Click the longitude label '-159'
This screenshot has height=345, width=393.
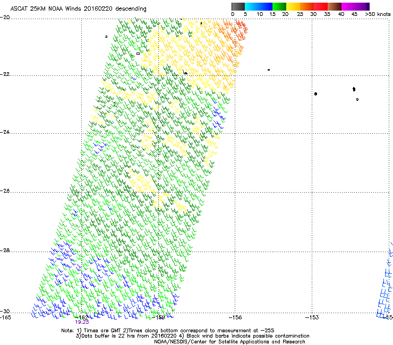[158, 317]
